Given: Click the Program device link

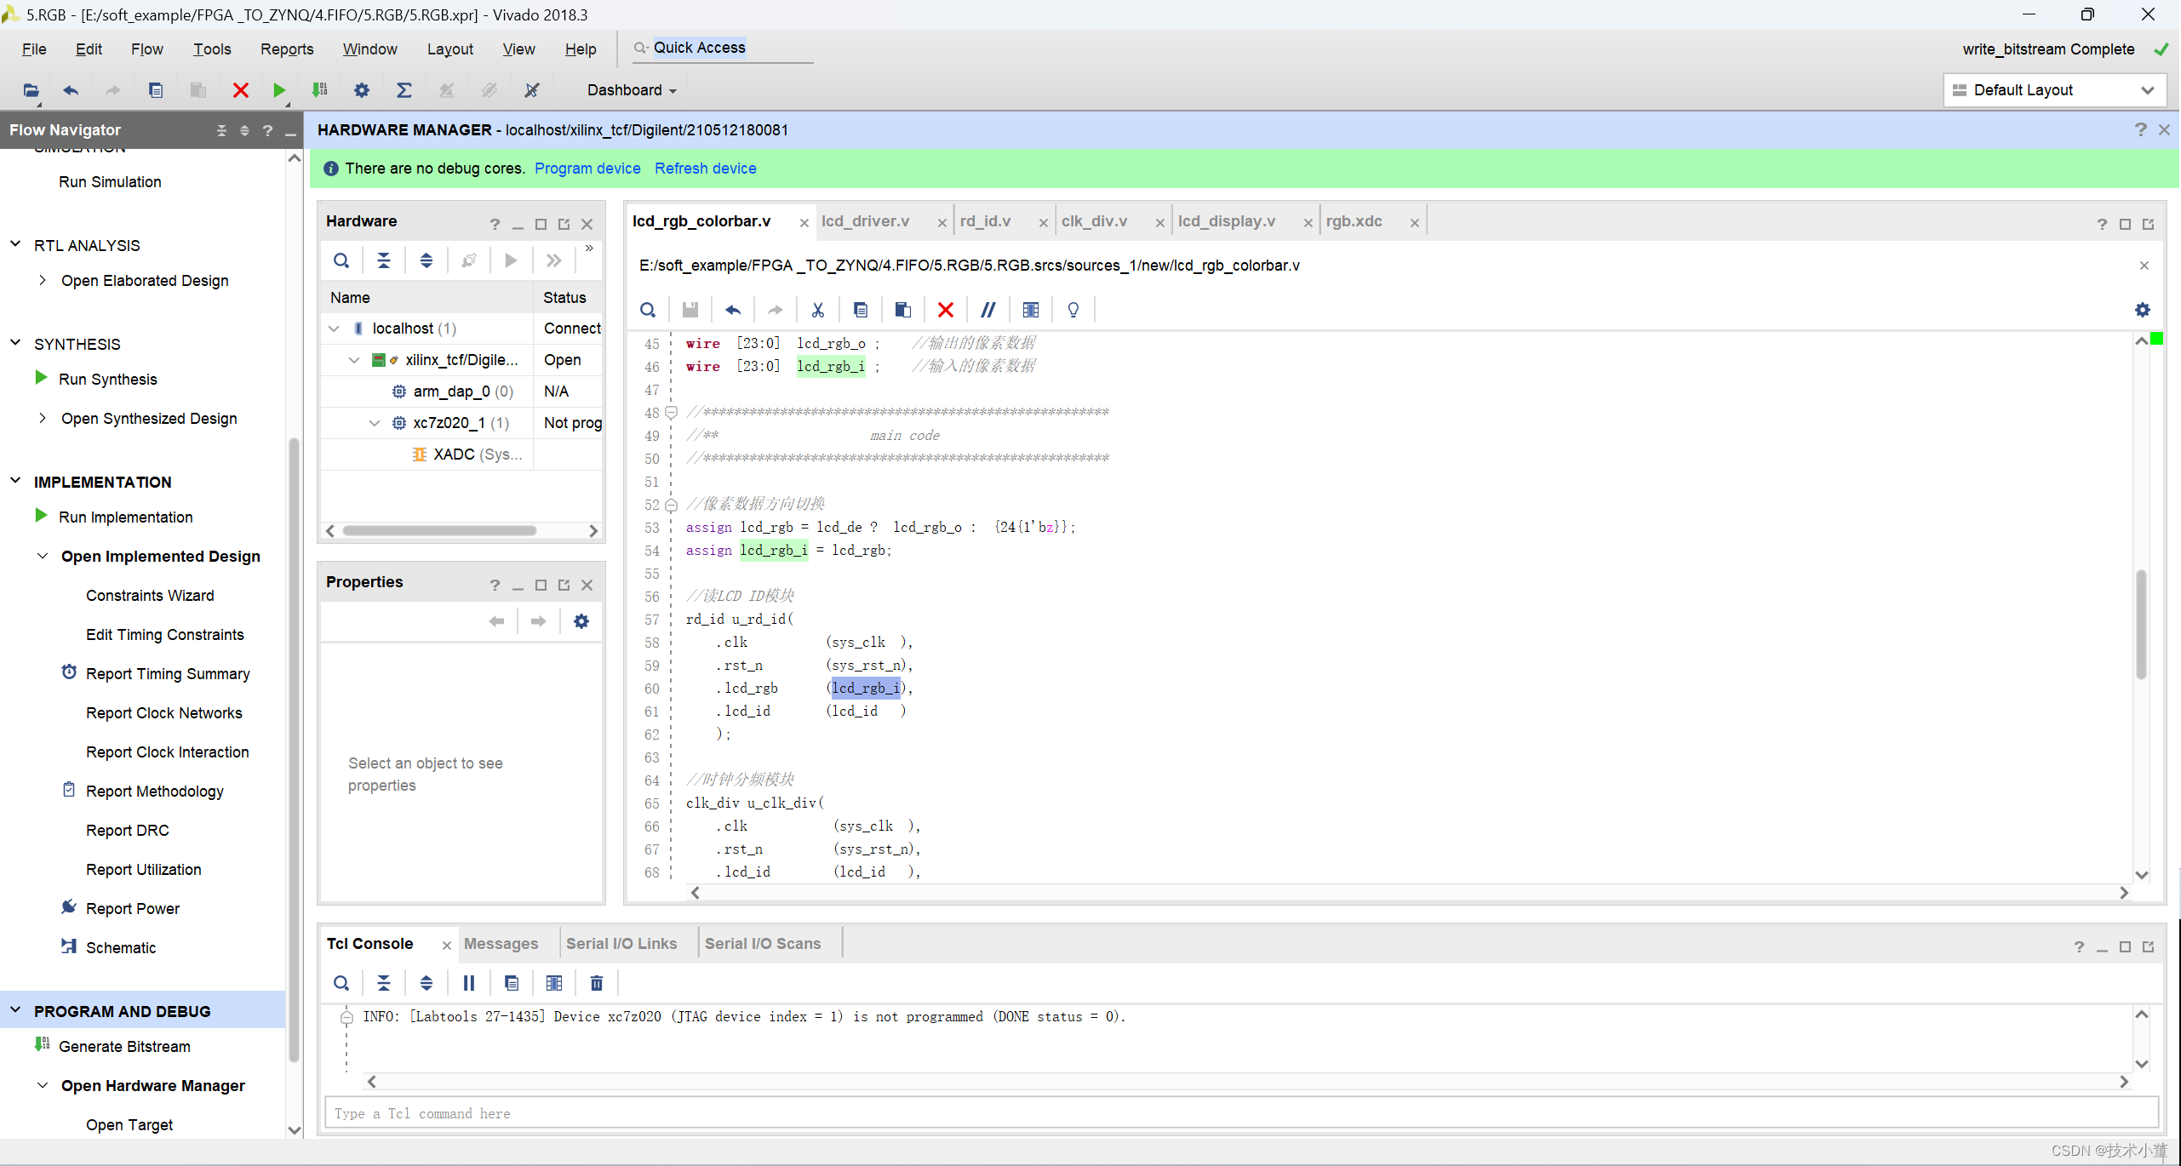Looking at the screenshot, I should tap(587, 169).
